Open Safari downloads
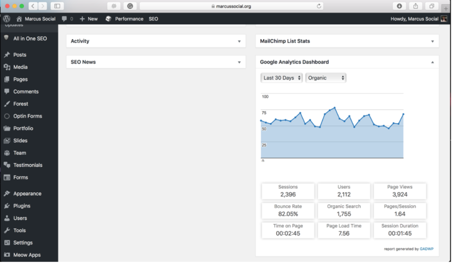This screenshot has width=452, height=264. click(x=400, y=6)
